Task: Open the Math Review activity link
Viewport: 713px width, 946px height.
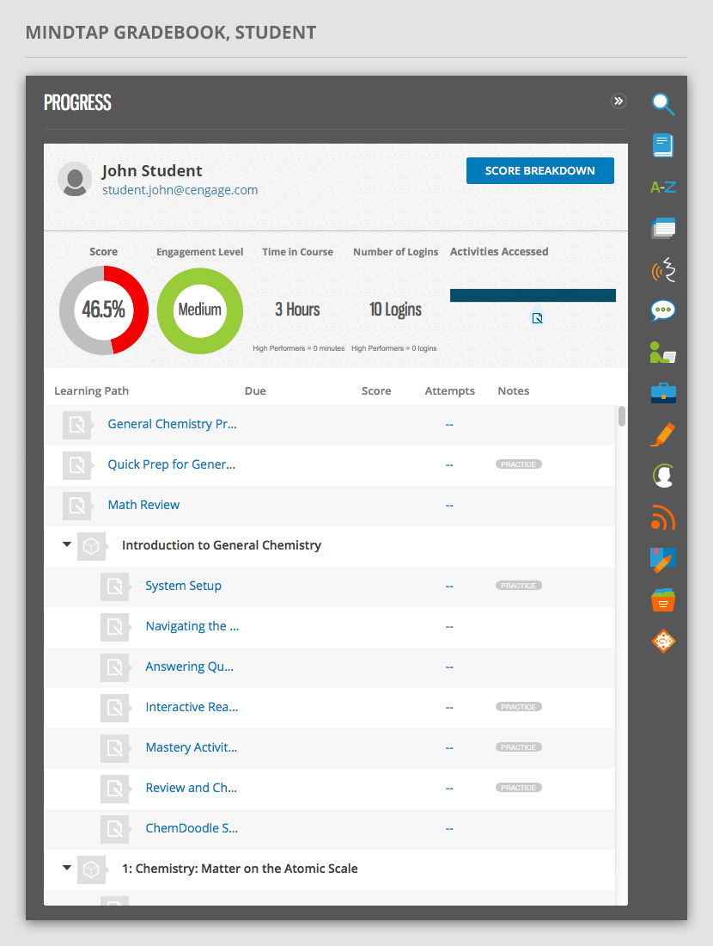Action: pos(143,505)
